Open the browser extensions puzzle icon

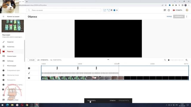click(176, 5)
